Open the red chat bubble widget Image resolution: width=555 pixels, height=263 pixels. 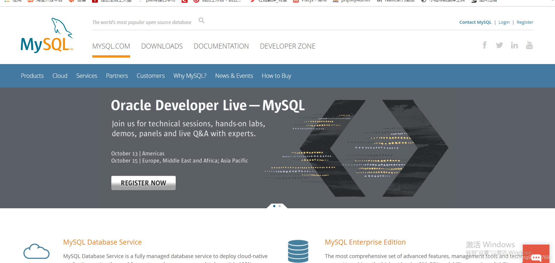[x=536, y=254]
